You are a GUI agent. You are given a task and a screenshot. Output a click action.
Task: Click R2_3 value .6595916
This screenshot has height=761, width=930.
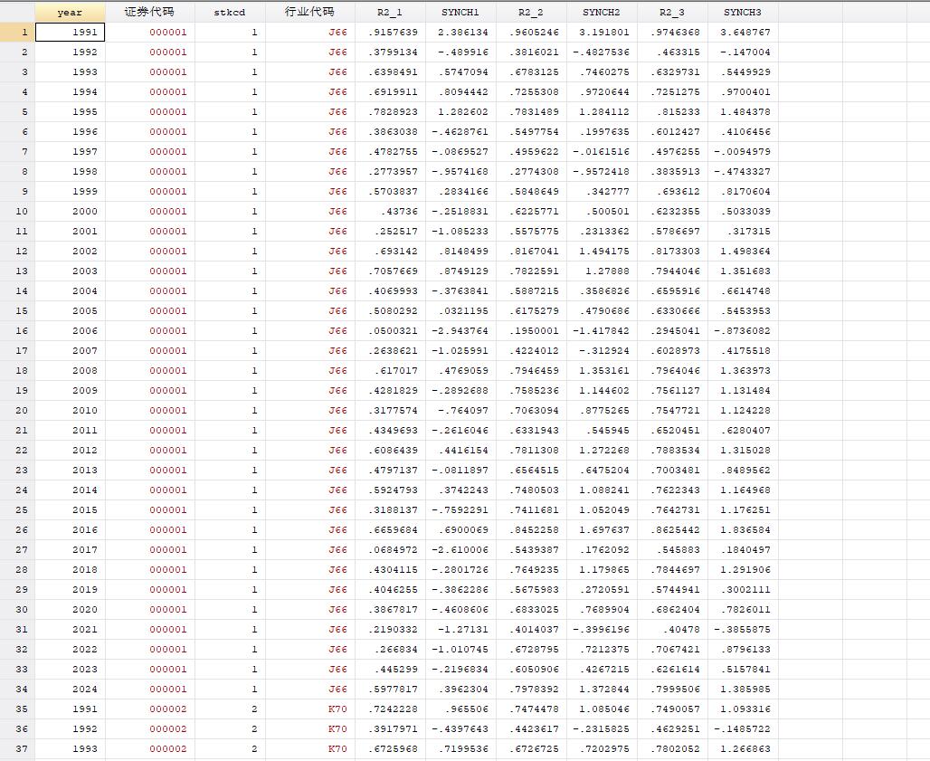pos(672,291)
